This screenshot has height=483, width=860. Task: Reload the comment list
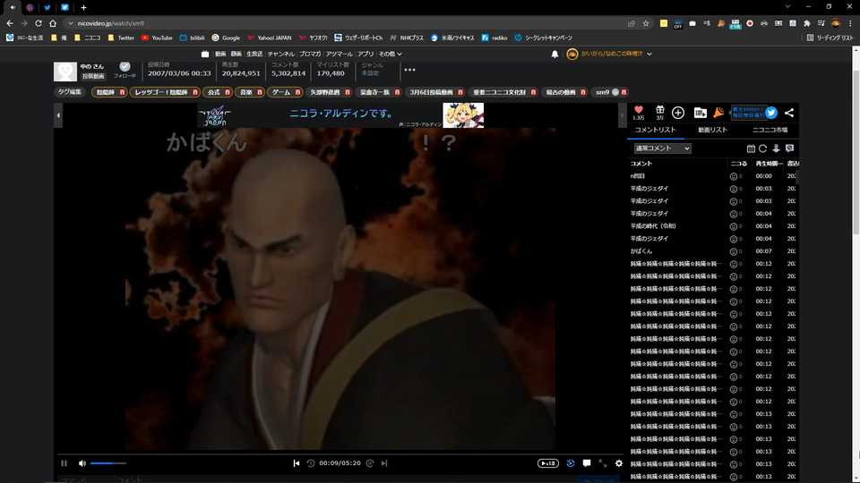coord(763,148)
